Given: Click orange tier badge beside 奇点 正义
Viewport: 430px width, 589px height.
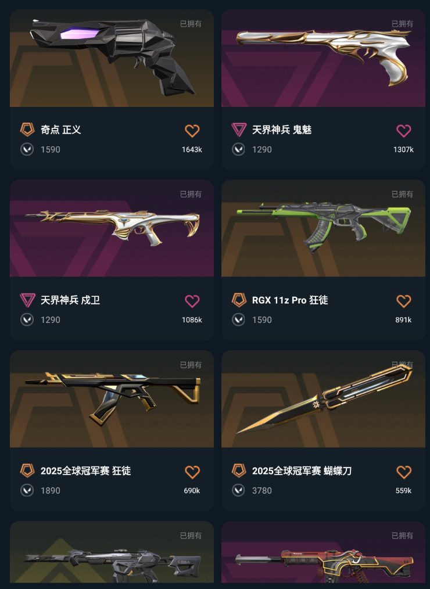Looking at the screenshot, I should (27, 130).
